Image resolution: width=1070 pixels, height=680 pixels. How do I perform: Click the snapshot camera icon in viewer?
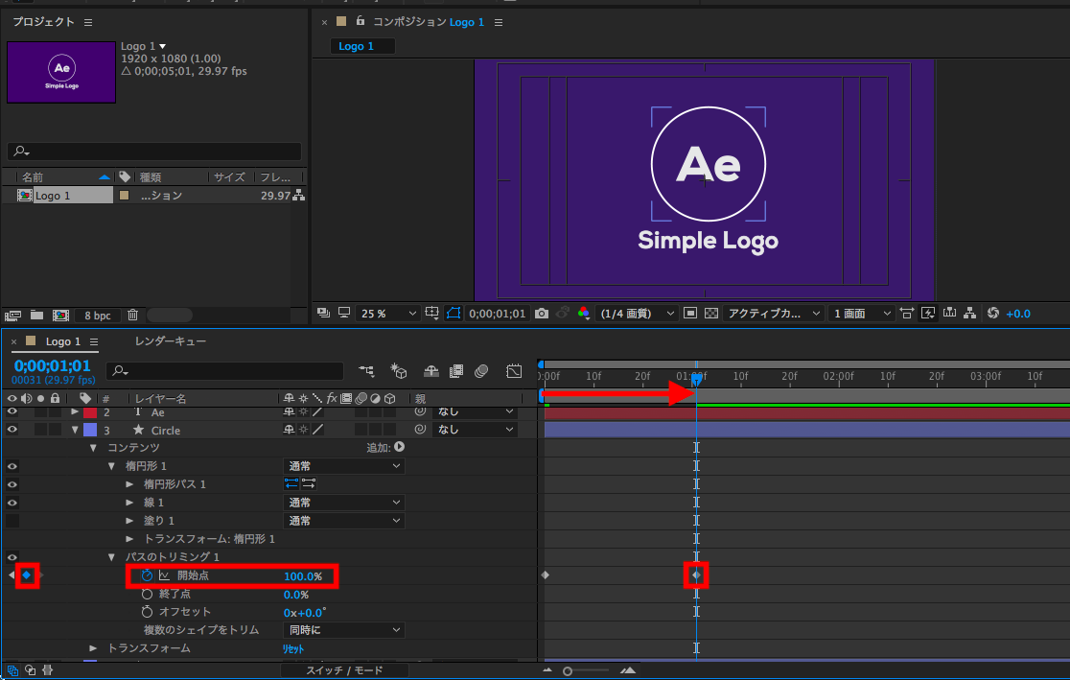point(542,314)
